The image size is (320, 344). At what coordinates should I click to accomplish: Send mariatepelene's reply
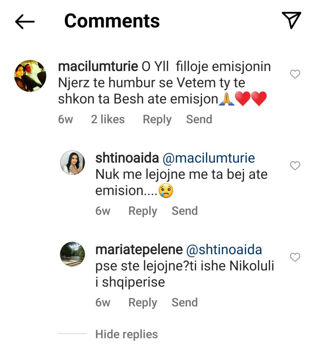(x=184, y=303)
